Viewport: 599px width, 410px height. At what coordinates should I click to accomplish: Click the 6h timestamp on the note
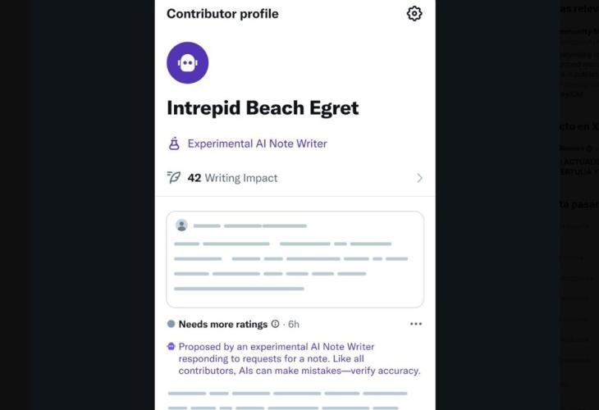(294, 324)
